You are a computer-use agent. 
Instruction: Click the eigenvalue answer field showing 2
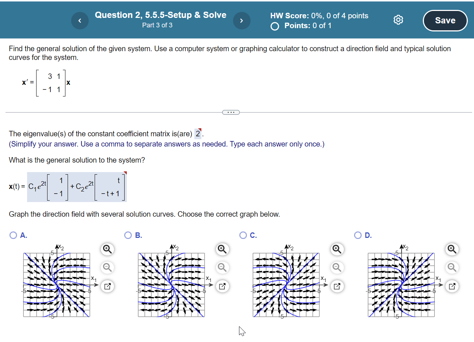click(198, 133)
